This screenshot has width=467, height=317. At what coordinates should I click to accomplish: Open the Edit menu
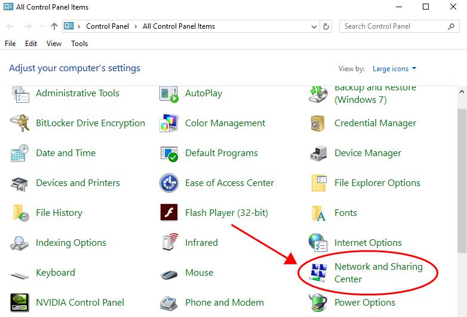pos(31,44)
